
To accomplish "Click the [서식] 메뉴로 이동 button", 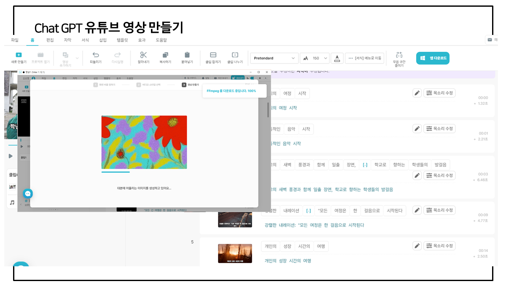I will click(365, 58).
